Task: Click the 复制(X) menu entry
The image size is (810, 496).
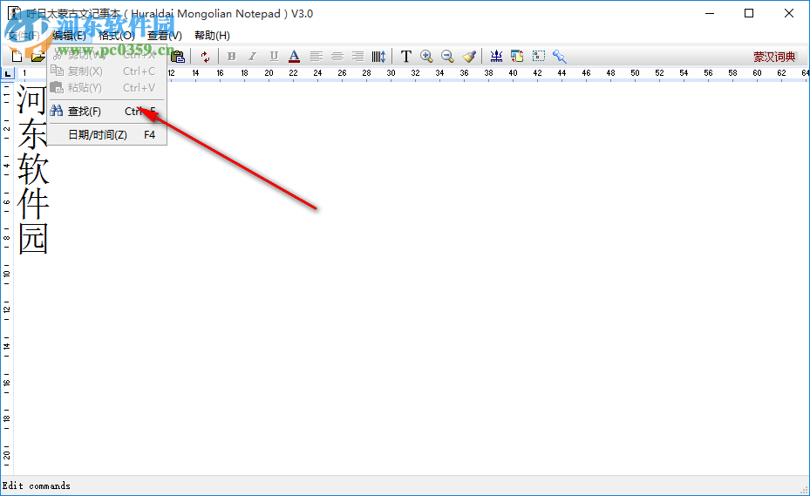Action: 107,71
